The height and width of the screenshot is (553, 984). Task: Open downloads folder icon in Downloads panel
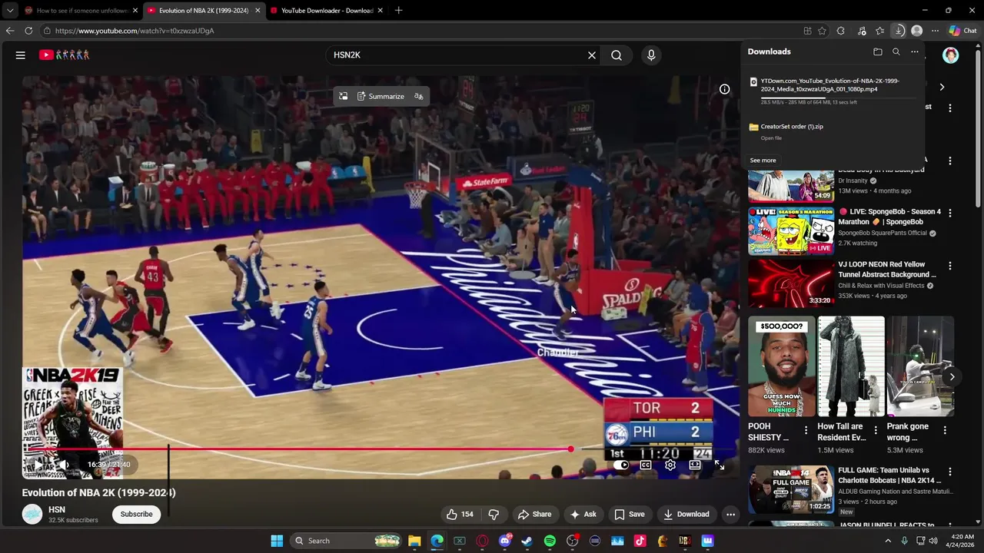coord(878,51)
